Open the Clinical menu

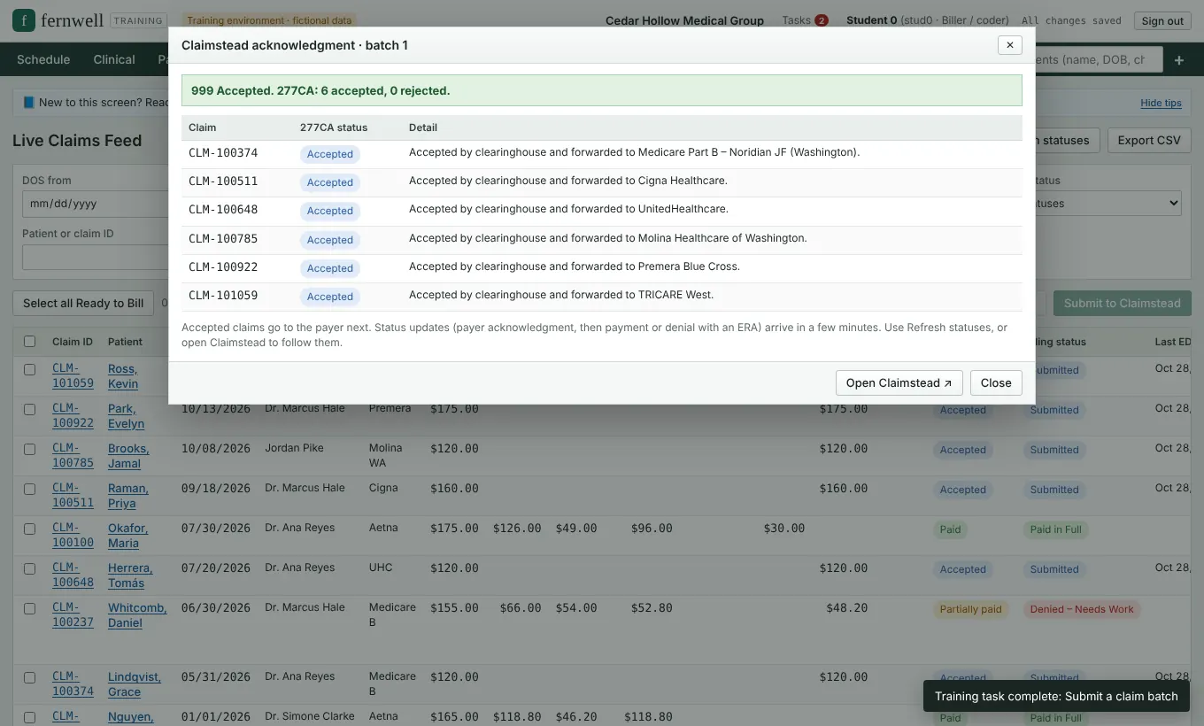(x=114, y=59)
